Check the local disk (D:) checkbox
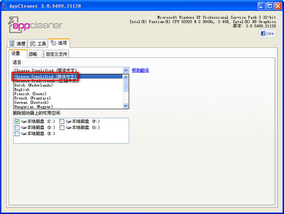This screenshot has width=284, height=214. click(17, 127)
